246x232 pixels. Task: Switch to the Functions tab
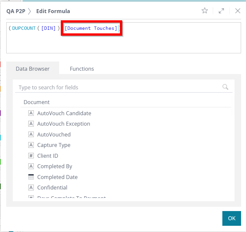[82, 69]
